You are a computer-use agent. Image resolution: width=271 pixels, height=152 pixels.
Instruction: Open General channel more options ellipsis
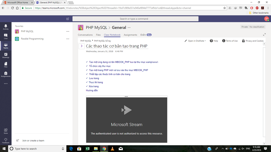pyautogui.click(x=129, y=28)
